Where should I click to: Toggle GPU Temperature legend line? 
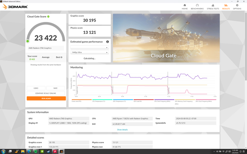tap(123, 100)
